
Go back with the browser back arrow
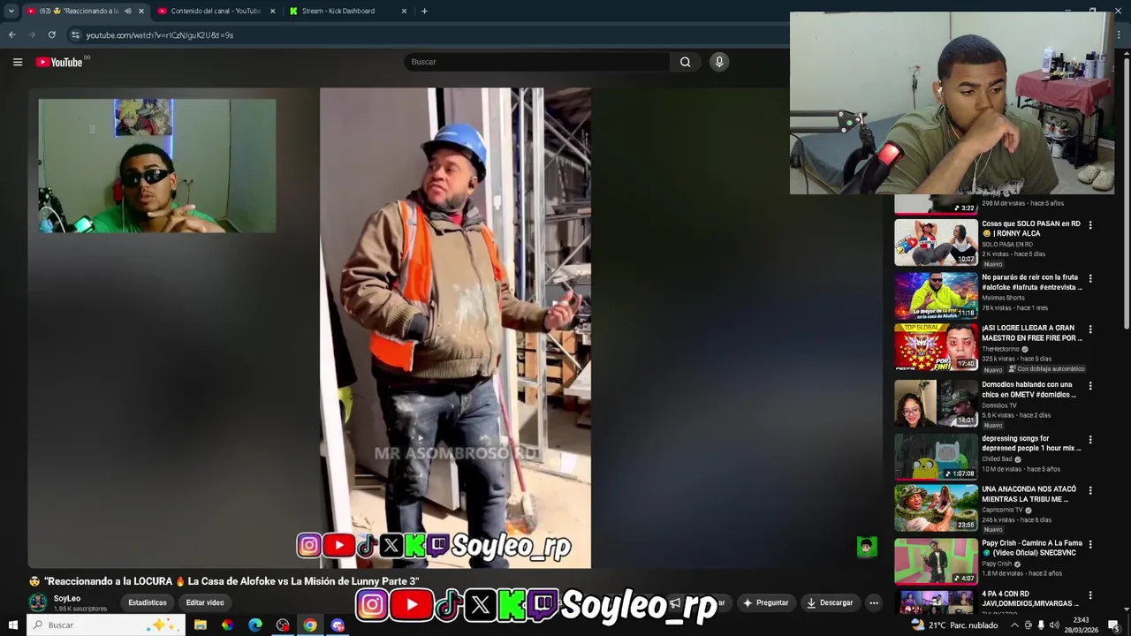11,34
